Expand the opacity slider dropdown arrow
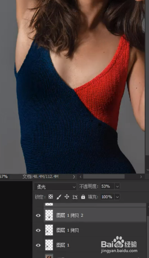Screen dimensions: 149x258 117,187
